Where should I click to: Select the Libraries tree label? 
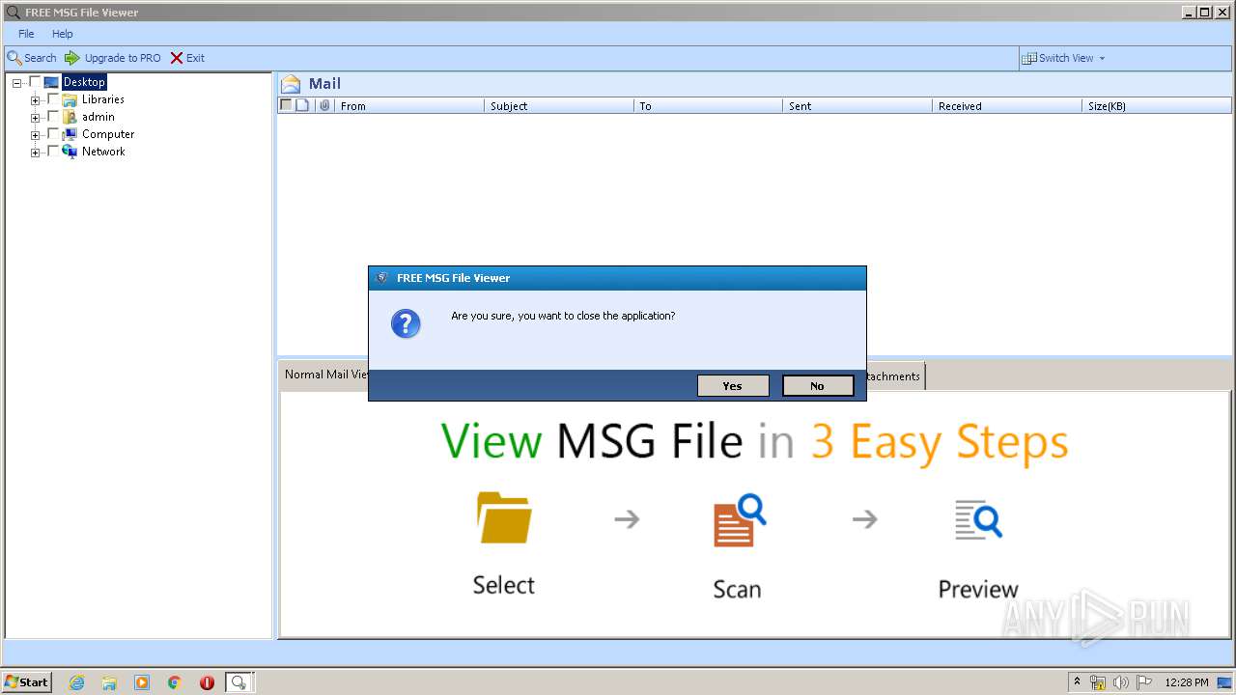[102, 99]
